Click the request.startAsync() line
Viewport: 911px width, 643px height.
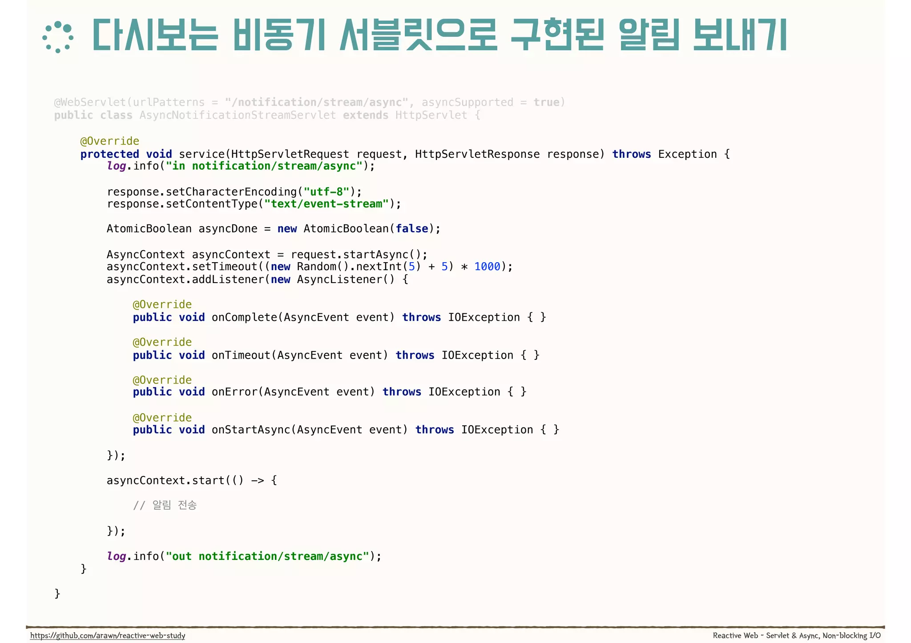click(267, 255)
